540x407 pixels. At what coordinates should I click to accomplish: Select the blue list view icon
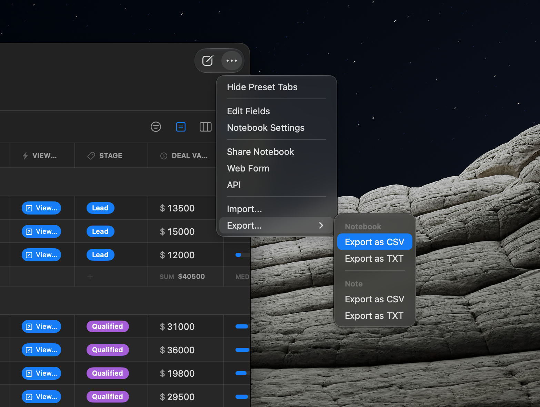click(x=181, y=127)
